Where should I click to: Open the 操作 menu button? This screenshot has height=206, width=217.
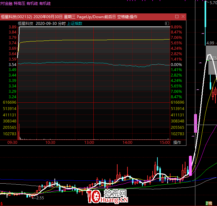coord(177,143)
